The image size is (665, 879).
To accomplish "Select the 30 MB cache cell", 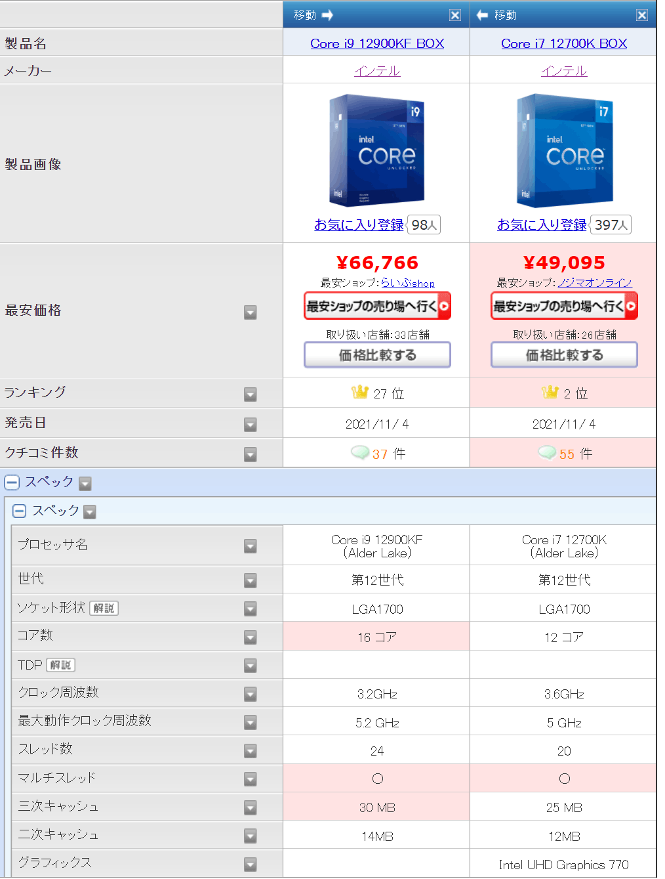I will [376, 807].
